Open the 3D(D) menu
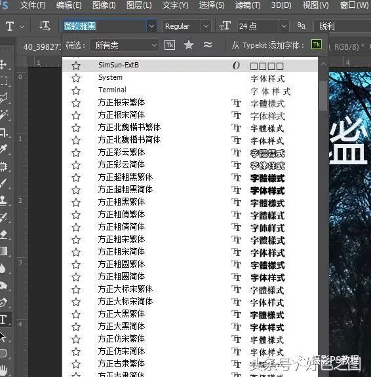The height and width of the screenshot is (377, 371). coord(281,5)
